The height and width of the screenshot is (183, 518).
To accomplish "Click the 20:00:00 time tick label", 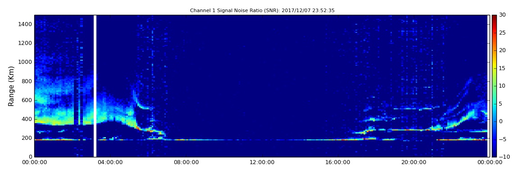I will [x=413, y=162].
